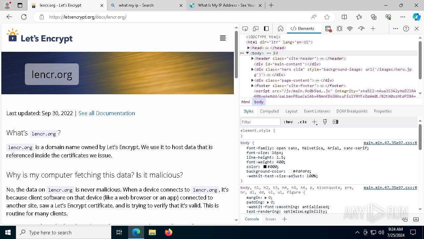Select the body breadcrumb item
The image size is (424, 239).
pyautogui.click(x=259, y=102)
